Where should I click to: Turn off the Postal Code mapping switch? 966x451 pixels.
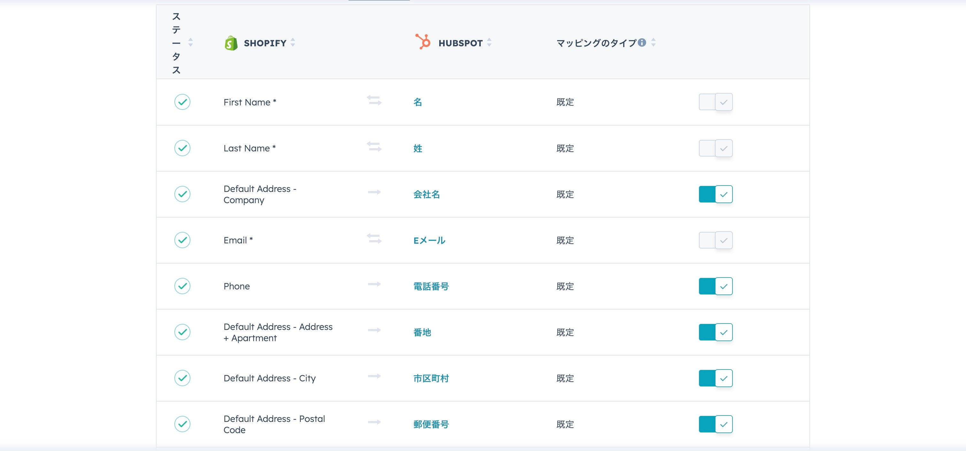716,424
